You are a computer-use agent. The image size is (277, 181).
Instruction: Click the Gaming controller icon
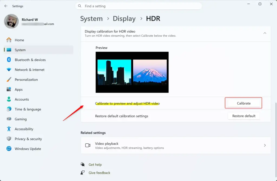[9, 119]
